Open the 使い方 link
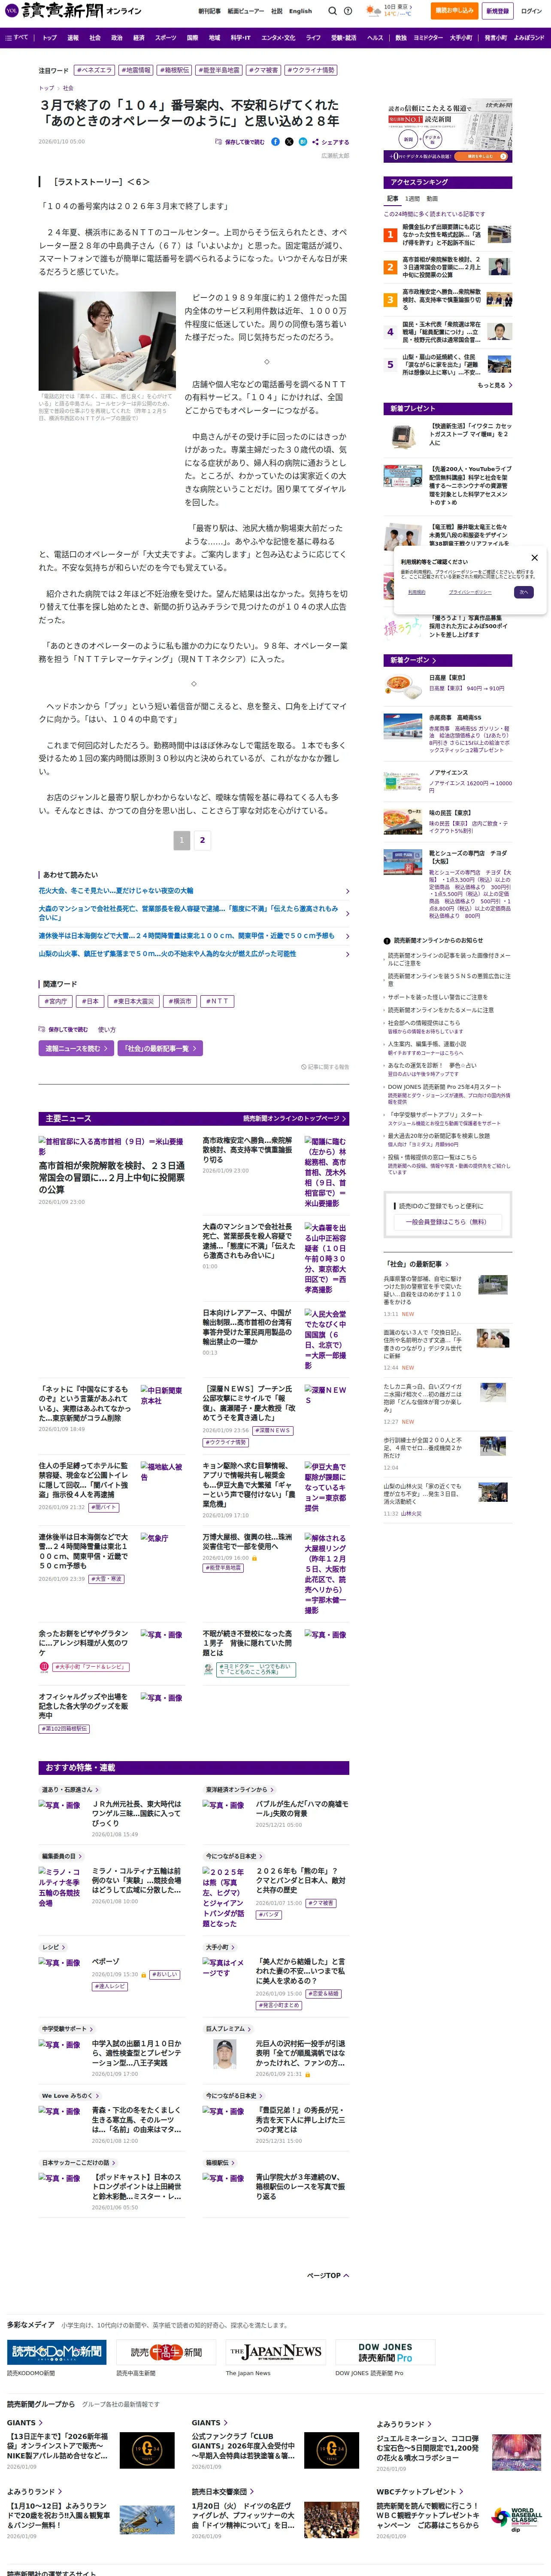This screenshot has width=551, height=2576. [106, 1029]
